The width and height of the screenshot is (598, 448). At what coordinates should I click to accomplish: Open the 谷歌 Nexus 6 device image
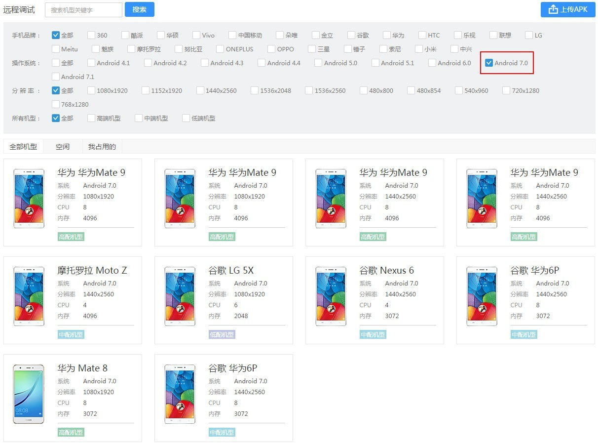[x=331, y=296]
